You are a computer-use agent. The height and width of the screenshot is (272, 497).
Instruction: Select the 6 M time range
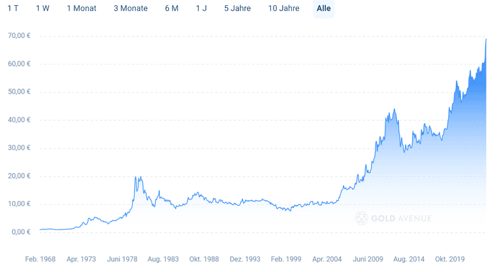172,8
